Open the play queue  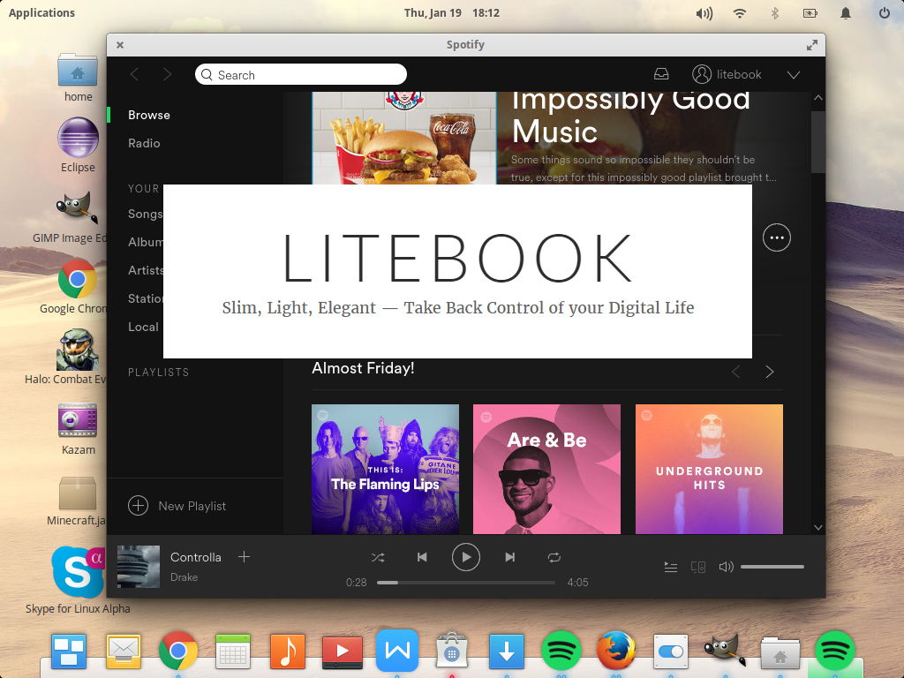(x=671, y=568)
